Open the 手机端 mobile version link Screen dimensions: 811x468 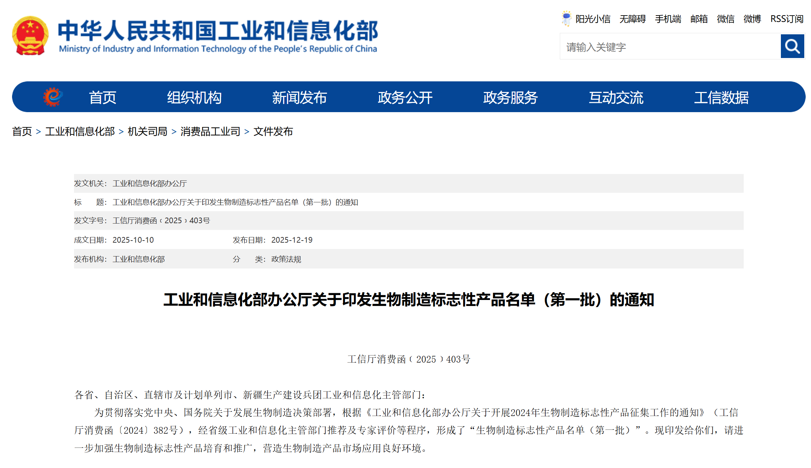point(668,19)
